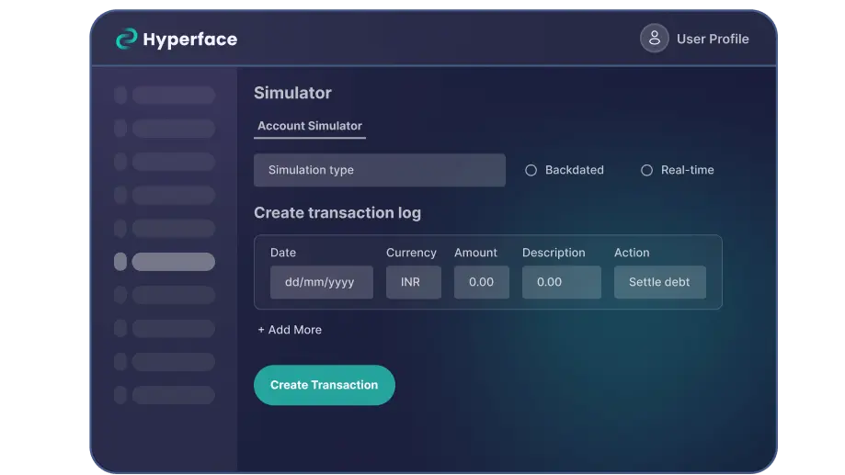The width and height of the screenshot is (845, 475).
Task: Switch to the Account Simulator tab
Action: click(x=309, y=126)
